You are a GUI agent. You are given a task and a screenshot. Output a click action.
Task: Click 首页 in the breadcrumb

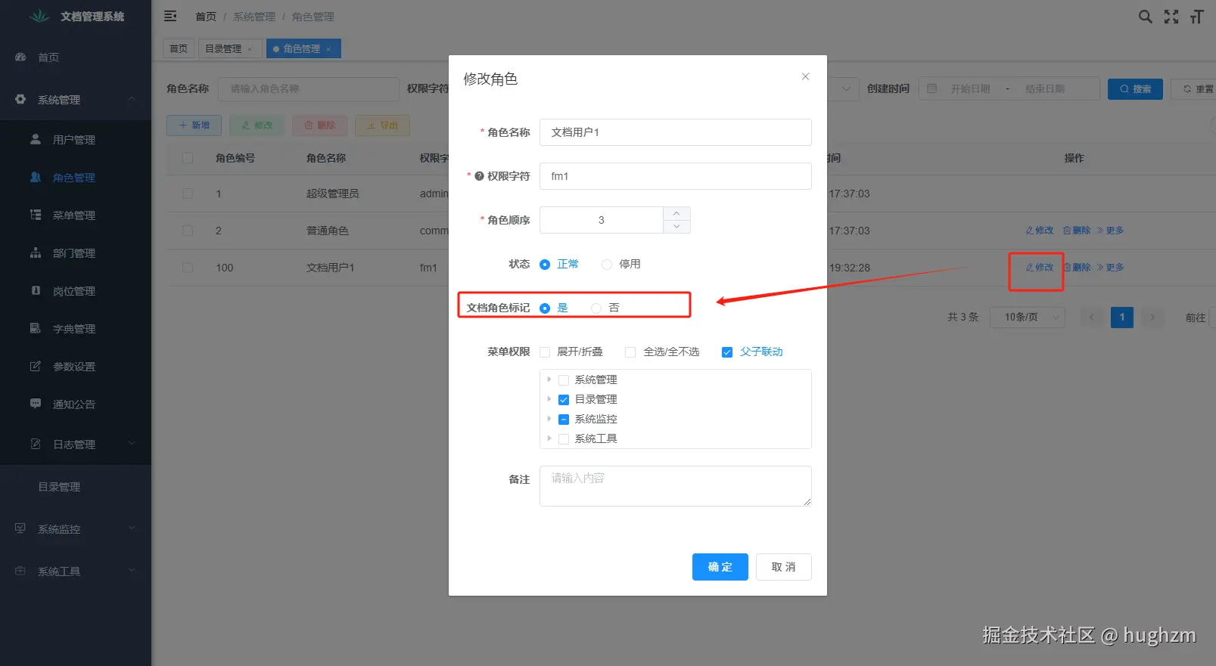click(x=206, y=17)
